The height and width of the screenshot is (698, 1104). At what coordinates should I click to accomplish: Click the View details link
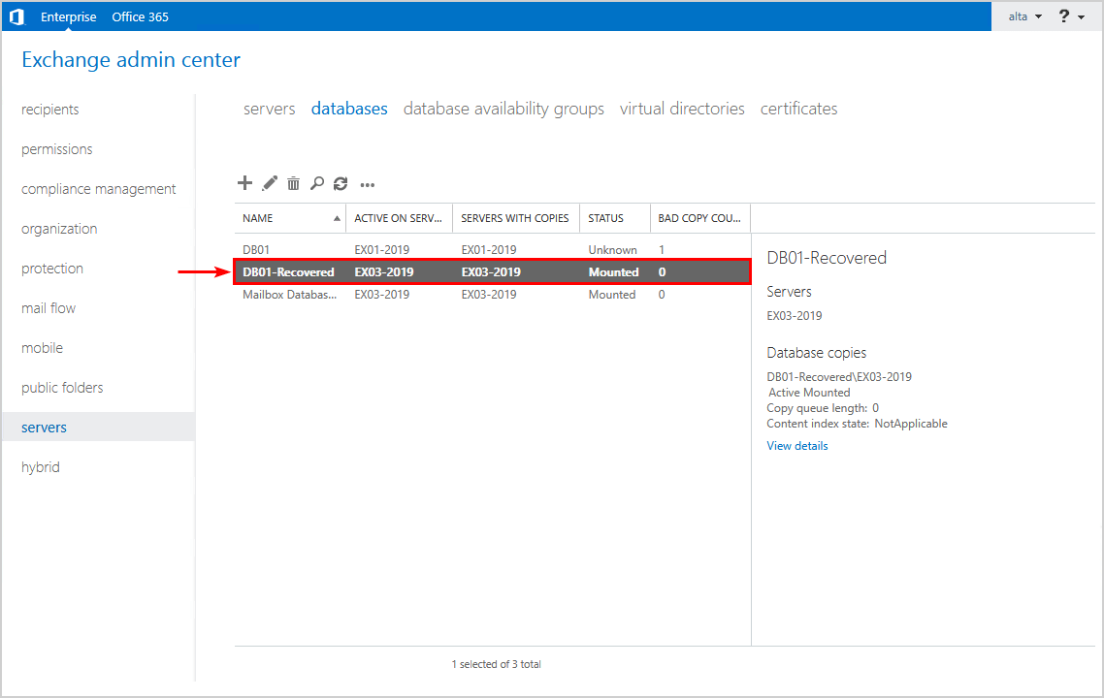click(x=797, y=446)
